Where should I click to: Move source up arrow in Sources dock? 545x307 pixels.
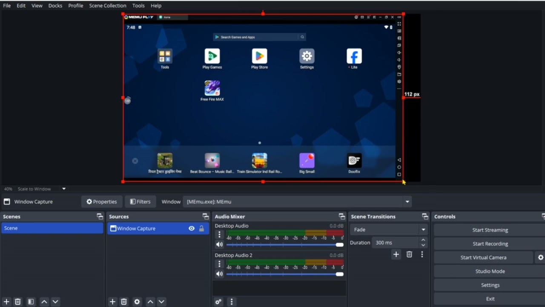coord(150,301)
